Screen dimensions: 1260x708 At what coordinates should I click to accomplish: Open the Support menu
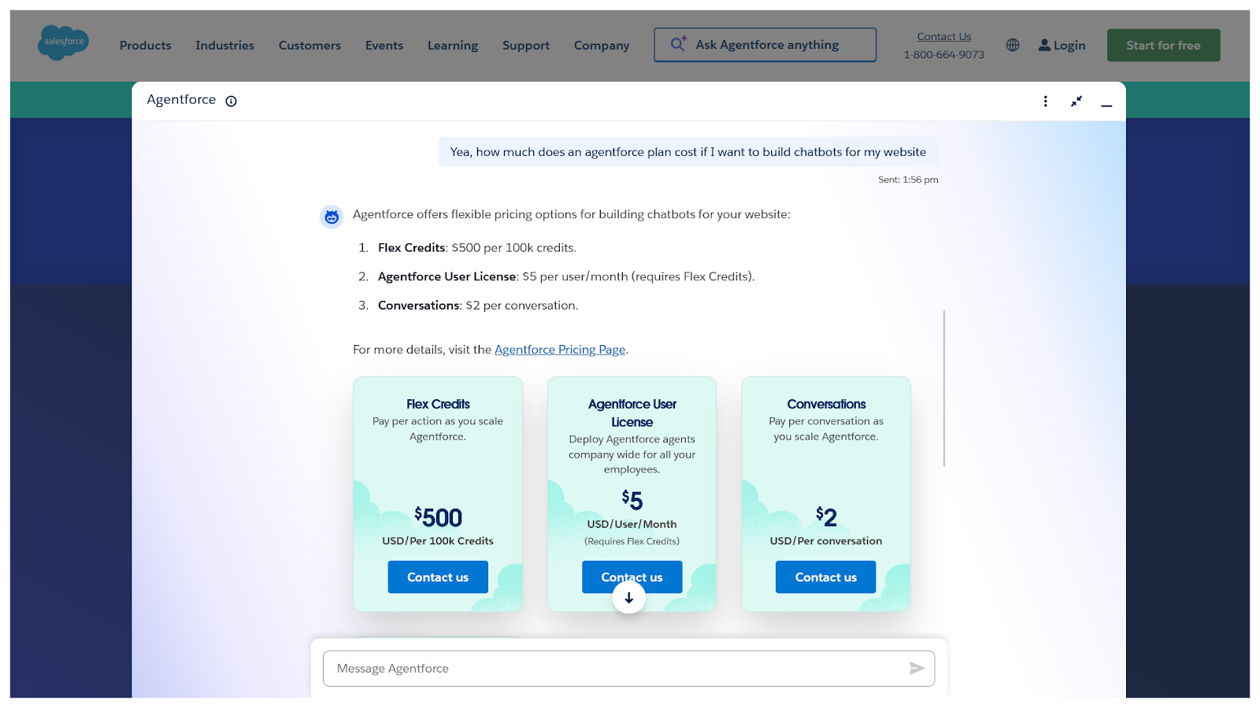[526, 46]
